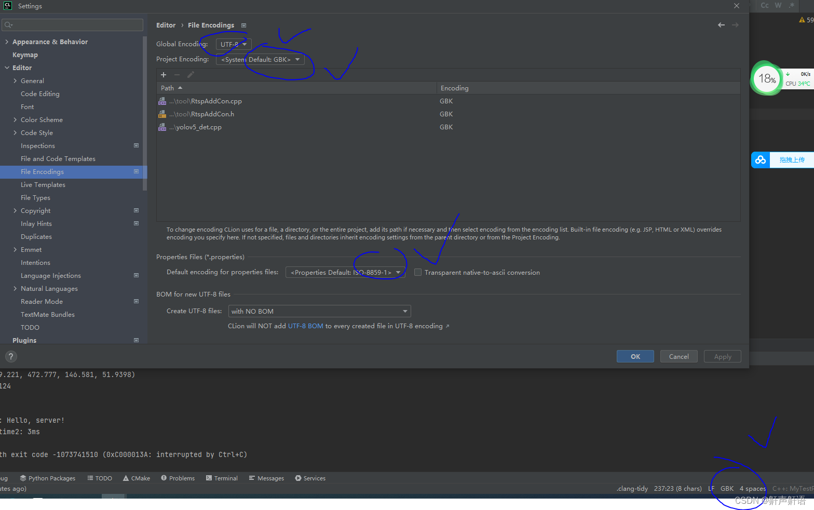Expand the Natural Languages node
Viewport: 814px width, 510px height.
[x=15, y=288]
